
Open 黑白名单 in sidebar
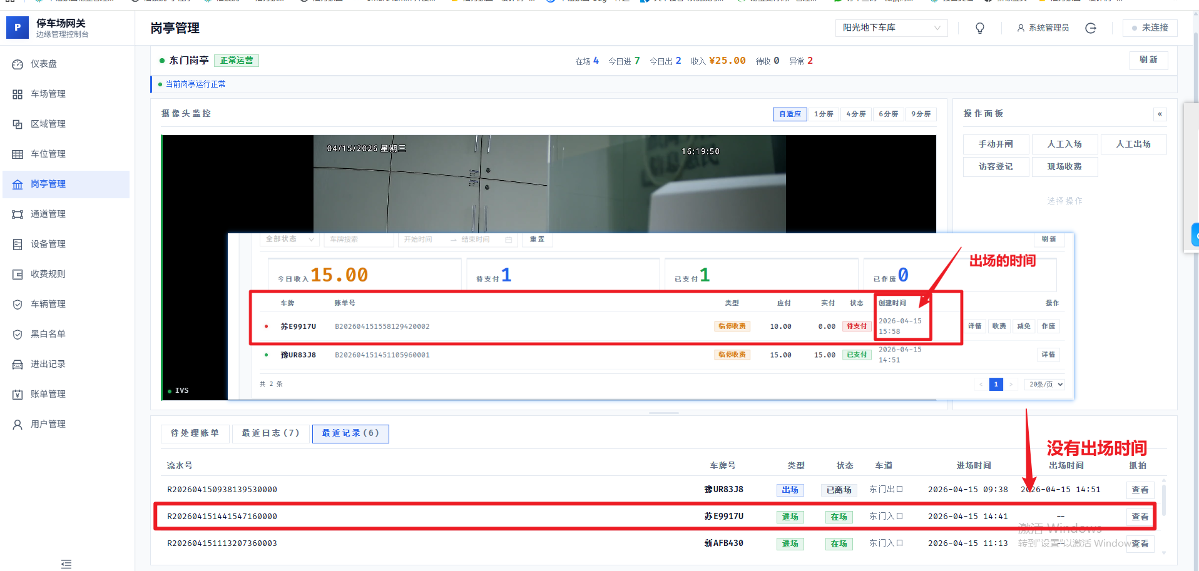click(x=48, y=334)
